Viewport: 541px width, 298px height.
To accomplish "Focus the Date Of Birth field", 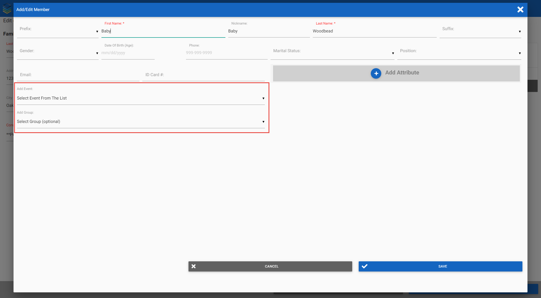I will coord(128,53).
